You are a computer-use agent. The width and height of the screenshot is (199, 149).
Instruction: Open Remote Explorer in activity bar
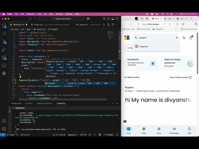[4, 65]
